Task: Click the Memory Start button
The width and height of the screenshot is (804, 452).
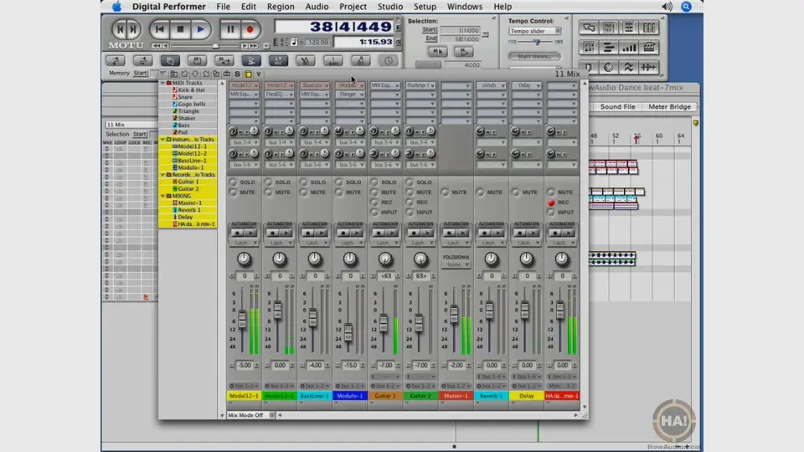Action: [x=140, y=74]
